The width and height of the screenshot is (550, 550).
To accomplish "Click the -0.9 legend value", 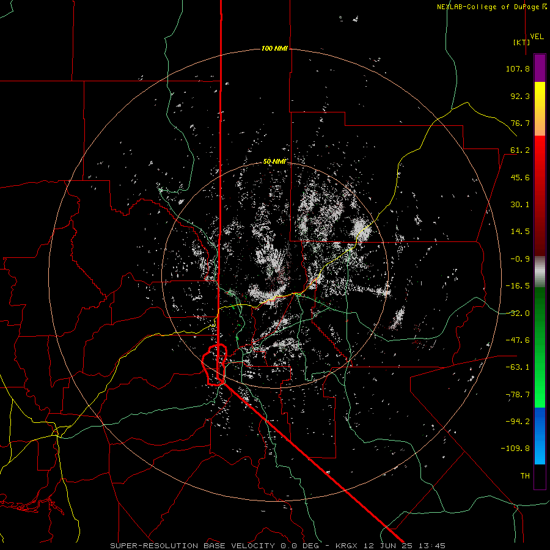I will (x=520, y=259).
